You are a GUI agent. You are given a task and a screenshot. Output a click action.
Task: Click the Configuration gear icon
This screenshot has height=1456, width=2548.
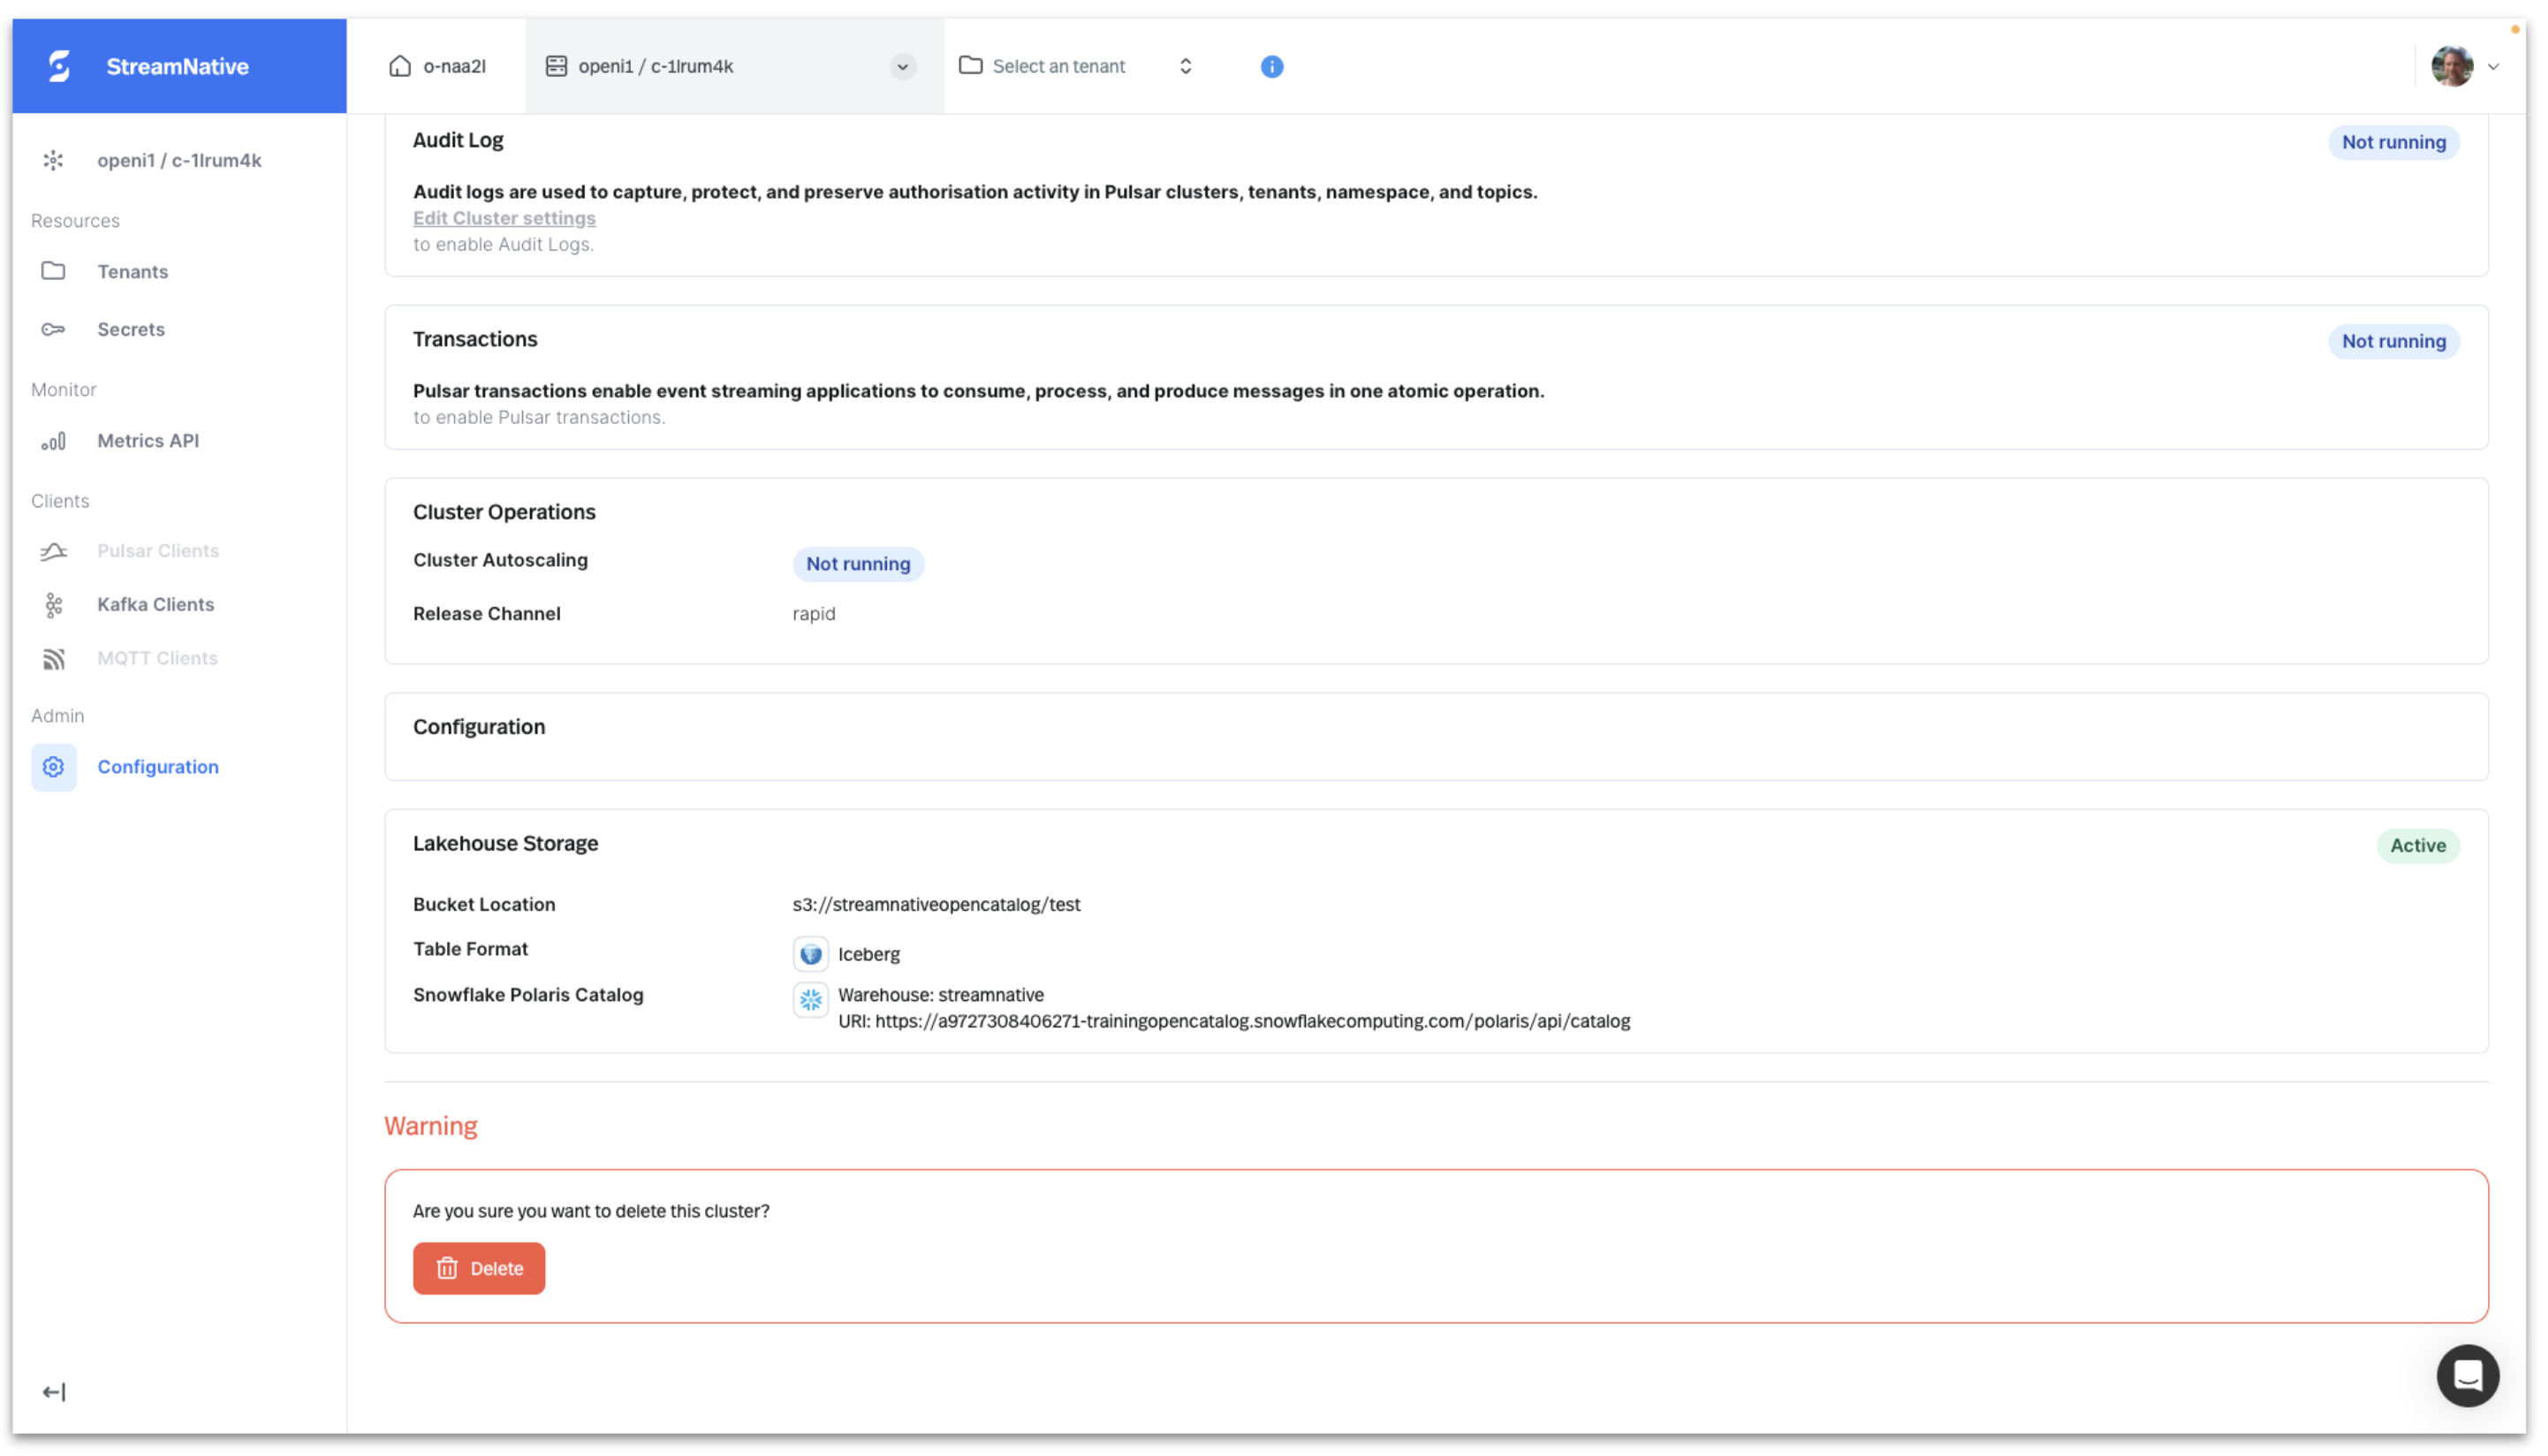pos(53,767)
